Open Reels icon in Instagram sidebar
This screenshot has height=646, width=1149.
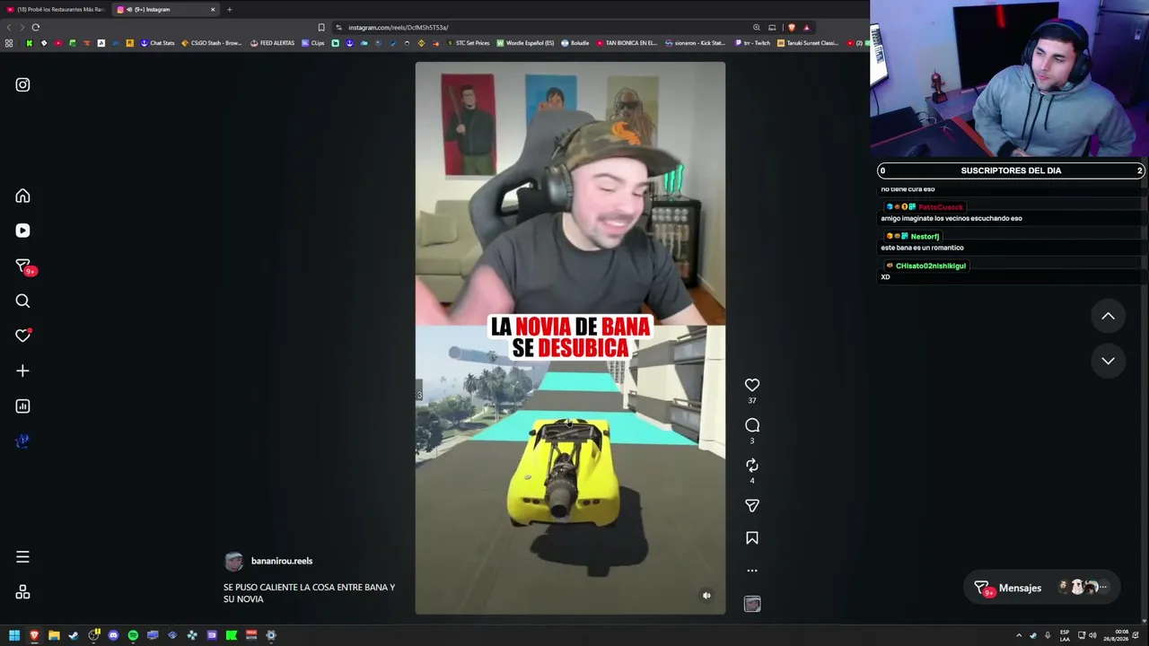[22, 231]
